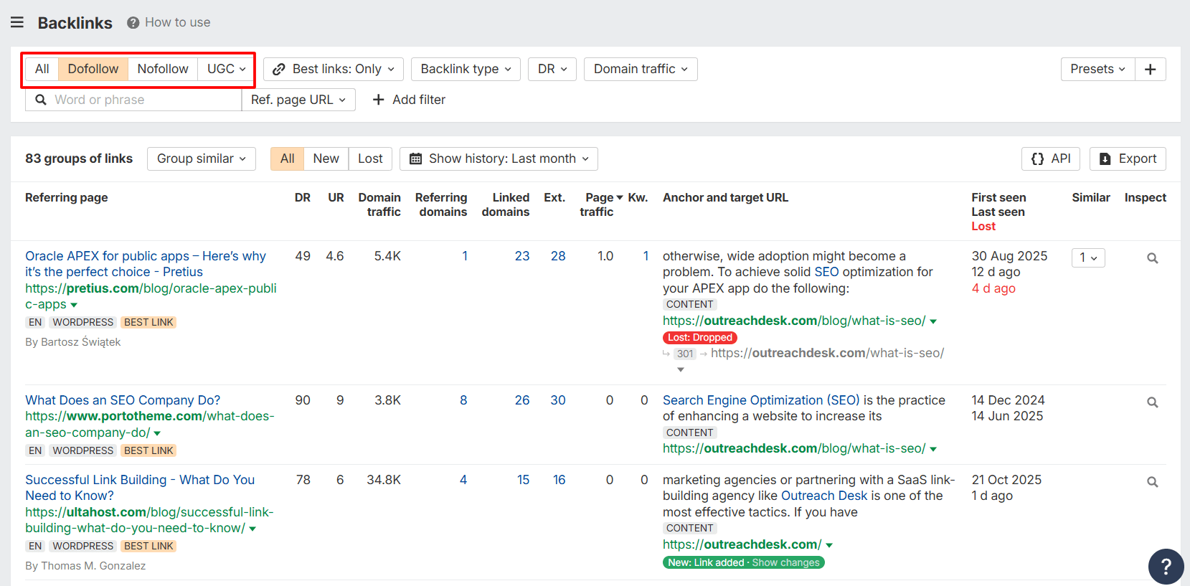
Task: Click the API button
Action: (1051, 159)
